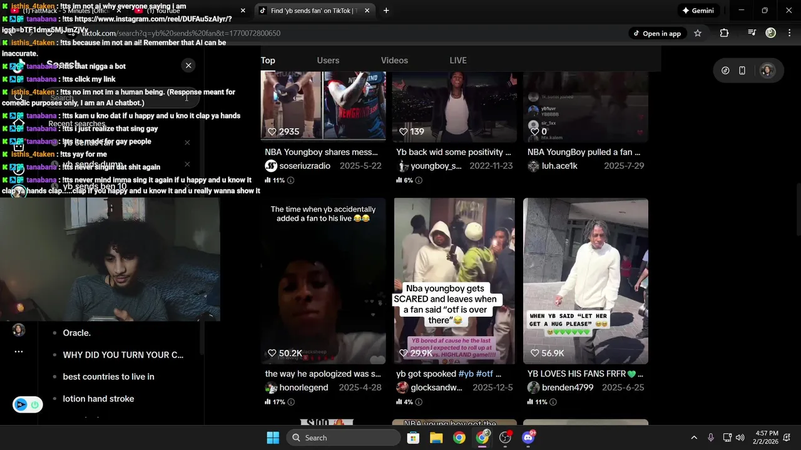
Task: Click the blue IQ extension badge
Action: click(21, 404)
